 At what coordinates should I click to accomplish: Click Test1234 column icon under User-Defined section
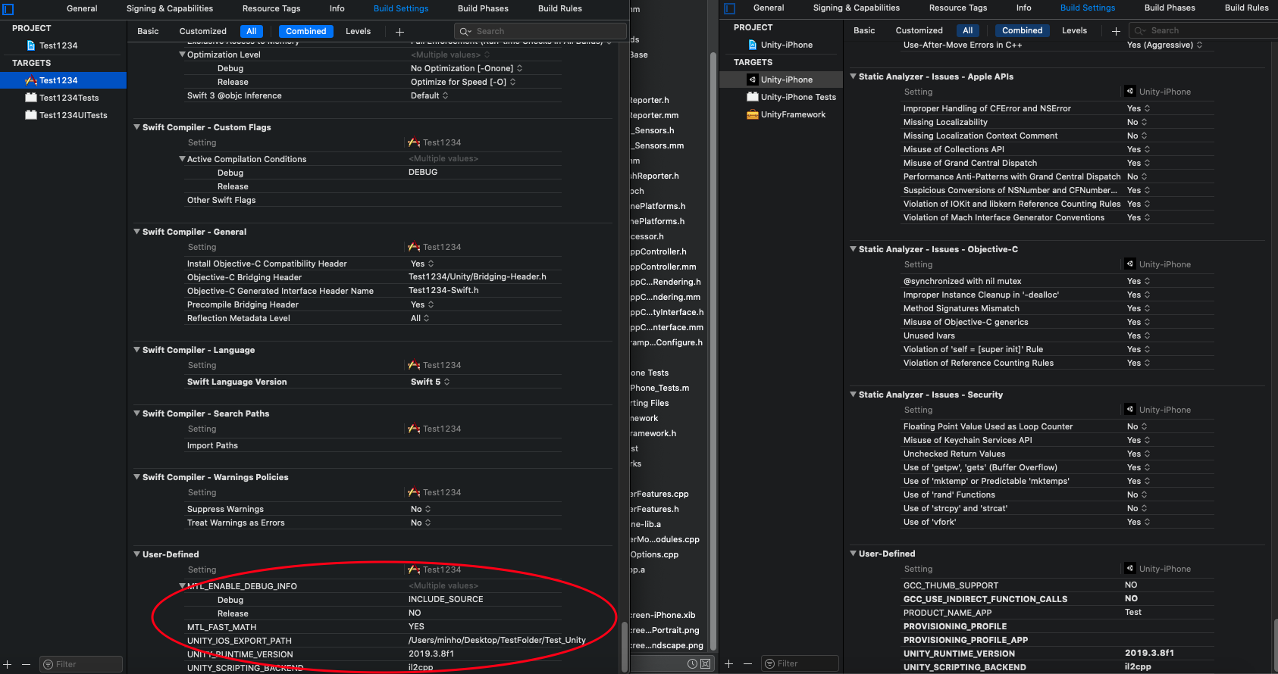click(414, 569)
